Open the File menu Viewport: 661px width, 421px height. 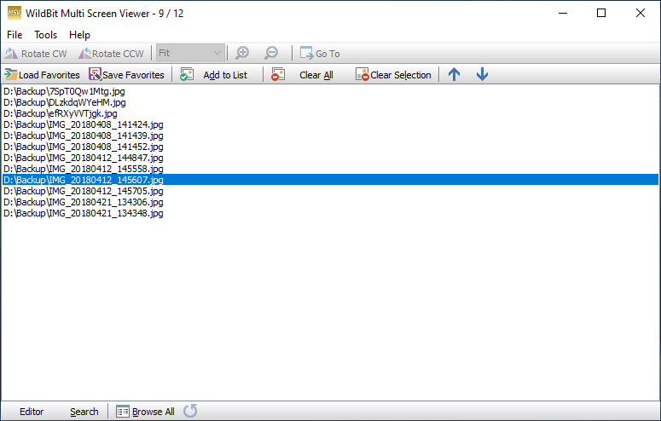(x=14, y=35)
